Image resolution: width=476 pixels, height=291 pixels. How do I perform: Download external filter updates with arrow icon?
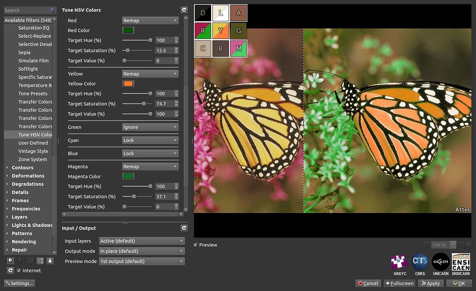click(50, 260)
